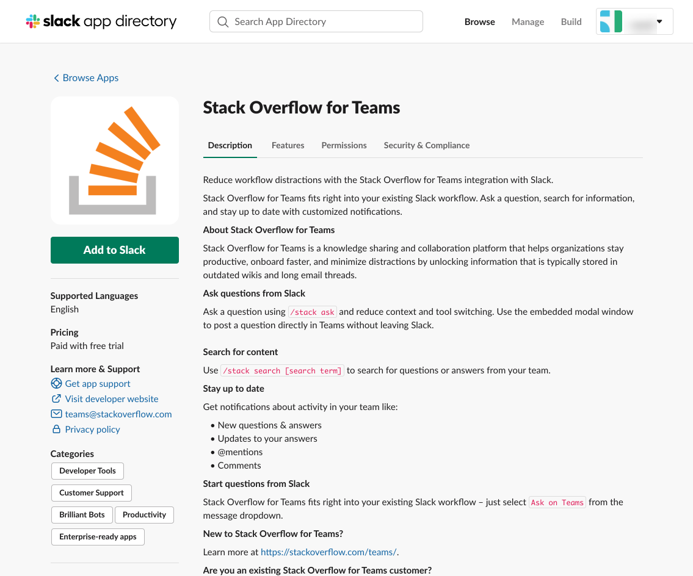Click the Slack logo in header

(x=33, y=21)
